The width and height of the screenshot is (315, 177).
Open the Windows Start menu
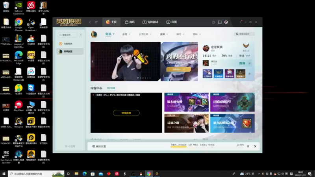(x=4, y=173)
